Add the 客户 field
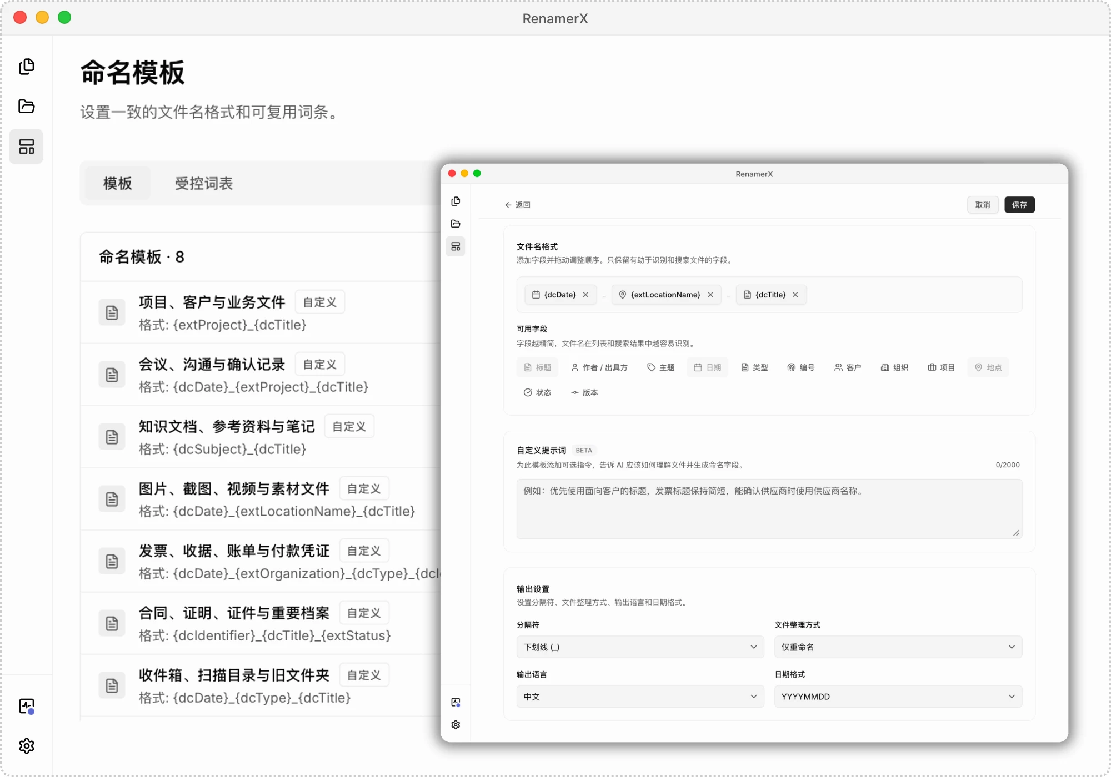The image size is (1111, 777). tap(848, 367)
